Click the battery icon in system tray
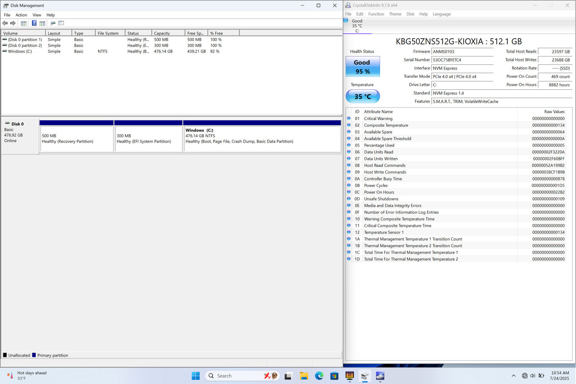 541,376
